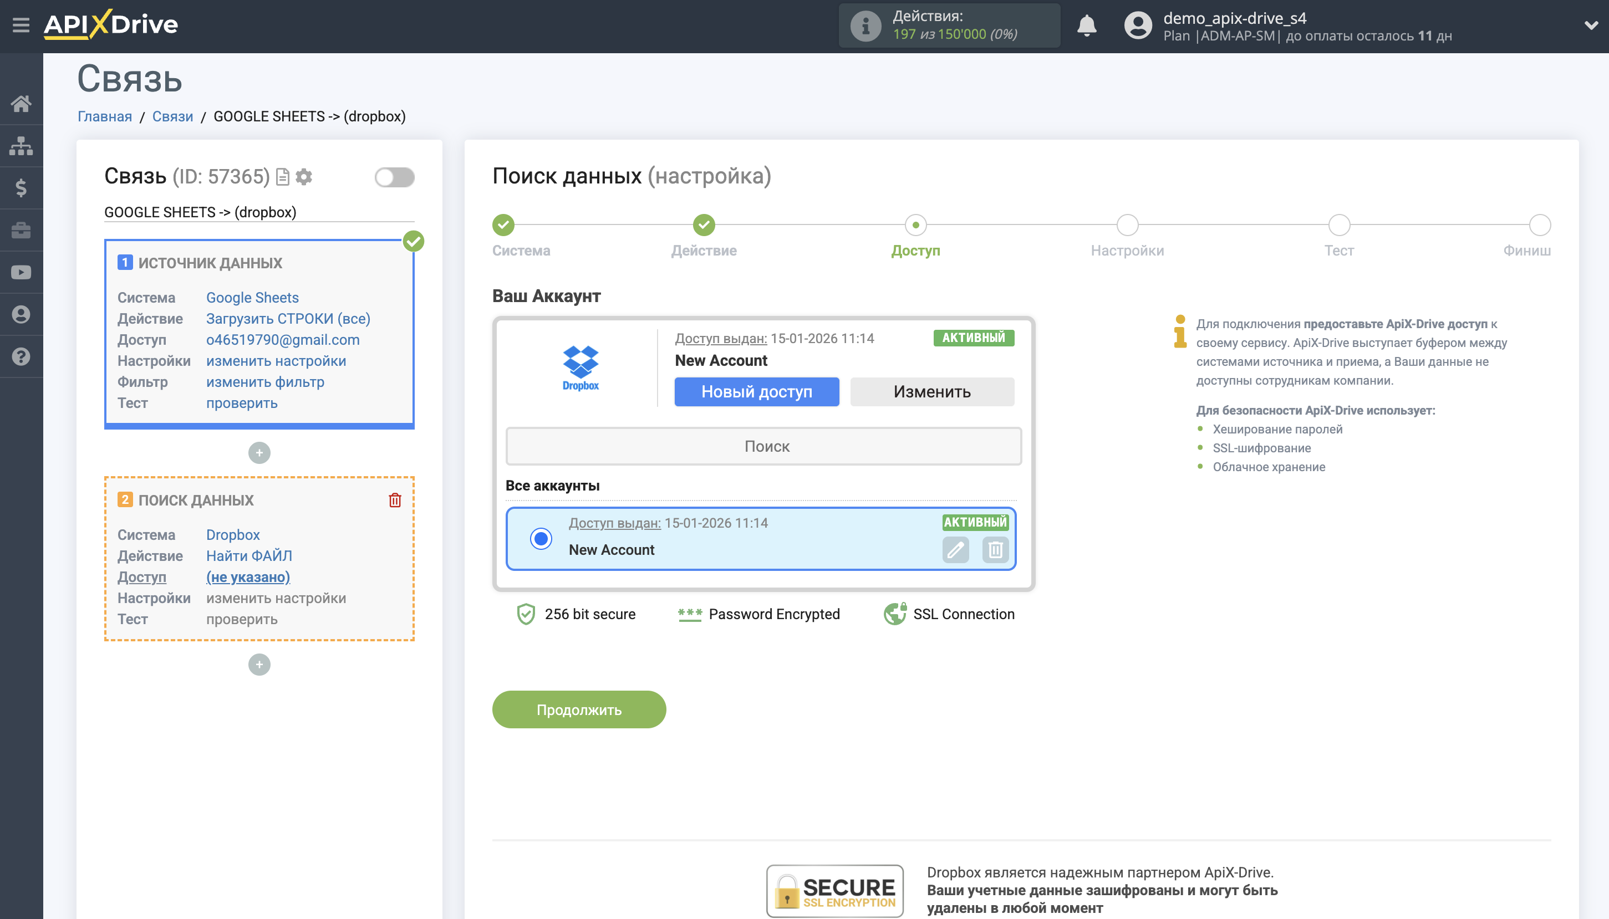Open connection settings gear icon

304,177
